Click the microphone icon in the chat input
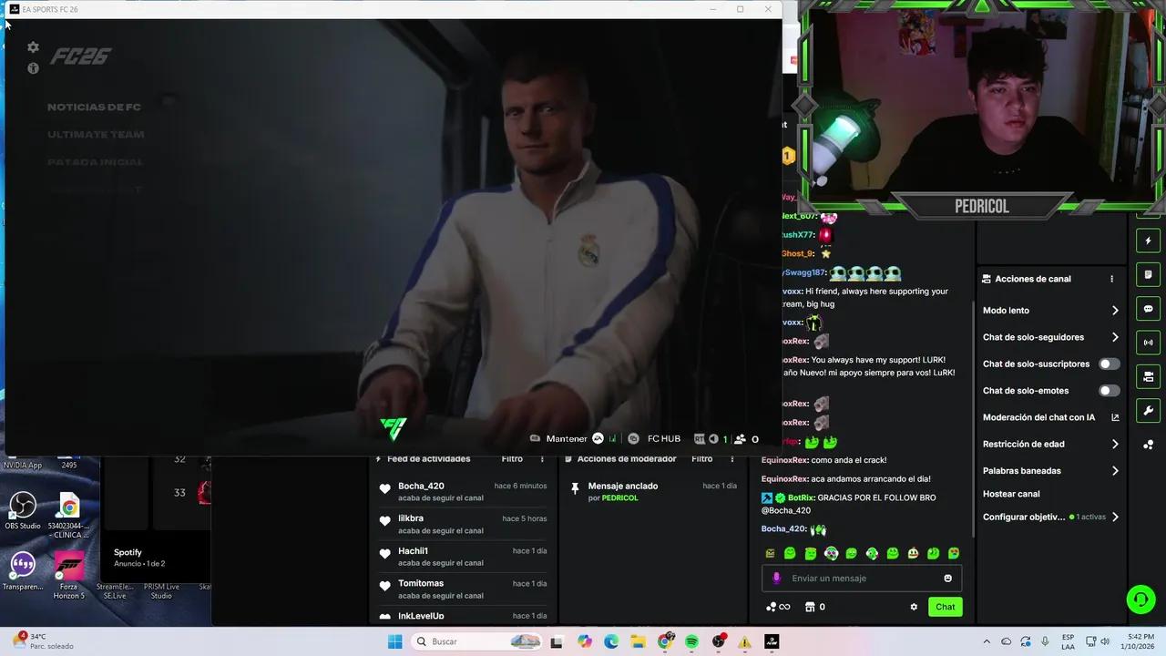Image resolution: width=1166 pixels, height=656 pixels. (x=775, y=578)
